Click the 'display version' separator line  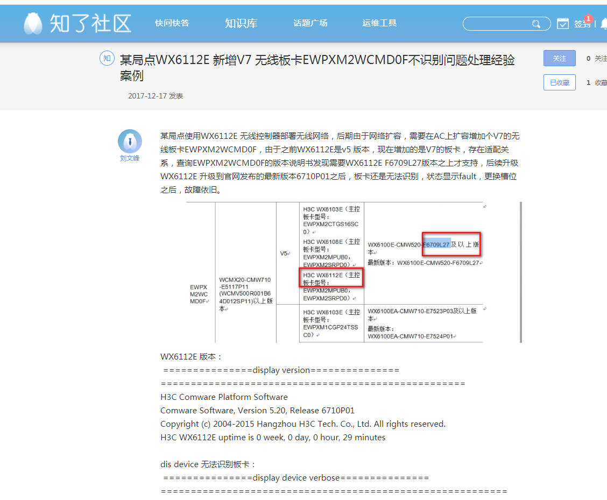(x=281, y=370)
